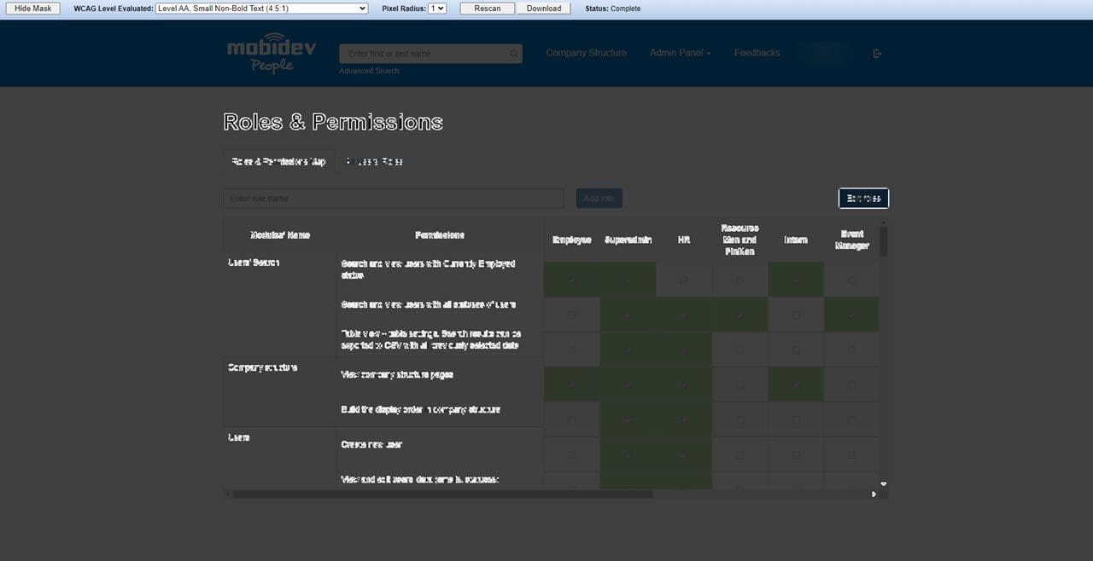Click the Enter role name input field
The height and width of the screenshot is (561, 1093).
[x=394, y=199]
